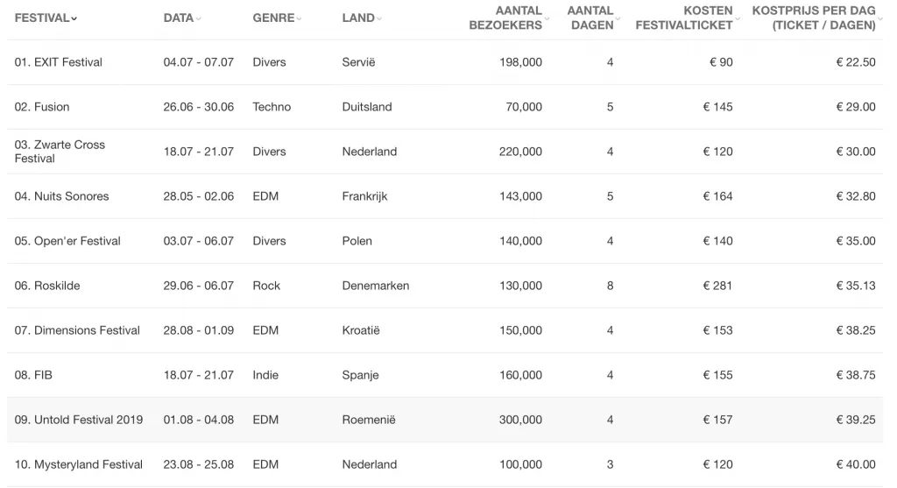Click the DATA column sort arrow
This screenshot has width=897, height=488.
point(199,18)
